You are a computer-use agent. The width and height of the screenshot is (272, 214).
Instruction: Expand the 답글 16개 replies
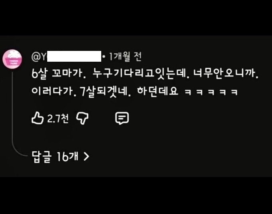[60, 157]
